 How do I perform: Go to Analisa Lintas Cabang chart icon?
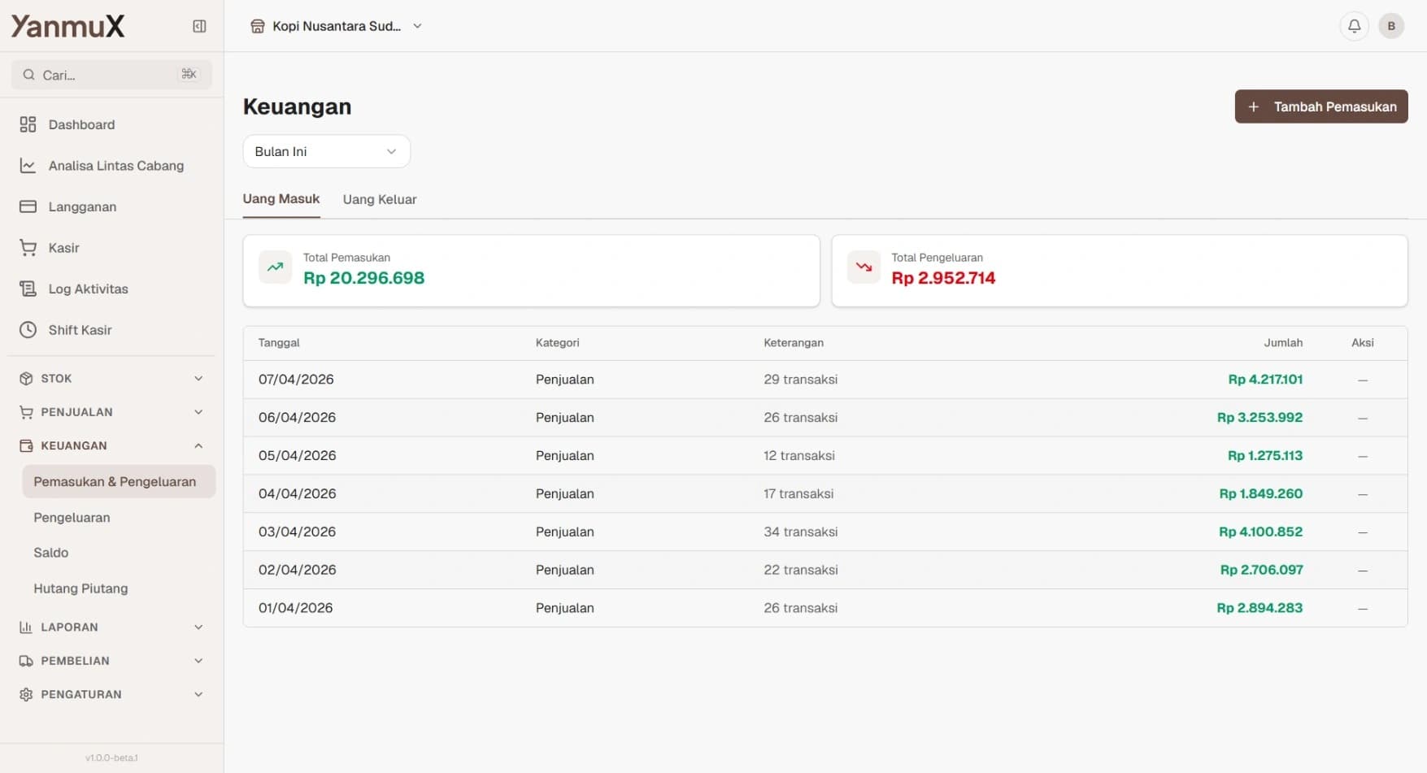point(28,166)
